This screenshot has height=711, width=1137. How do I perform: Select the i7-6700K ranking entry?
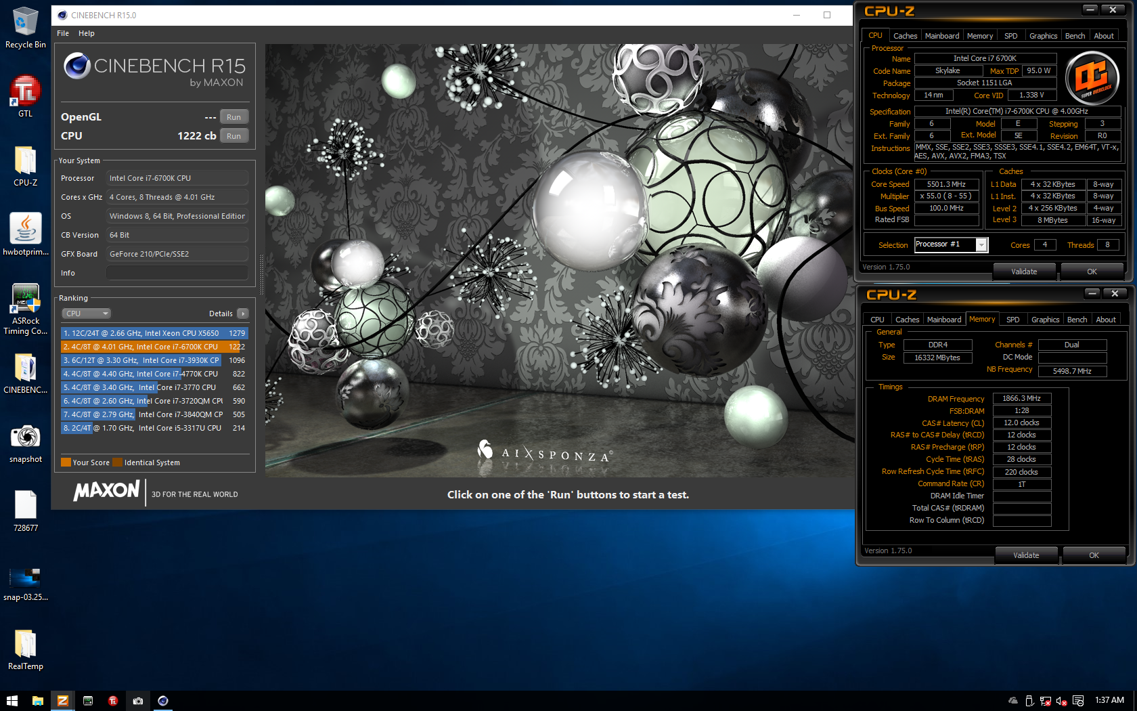(154, 347)
